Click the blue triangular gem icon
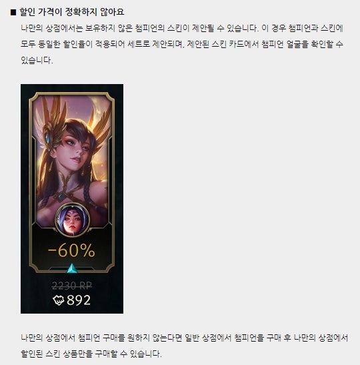 [72, 268]
